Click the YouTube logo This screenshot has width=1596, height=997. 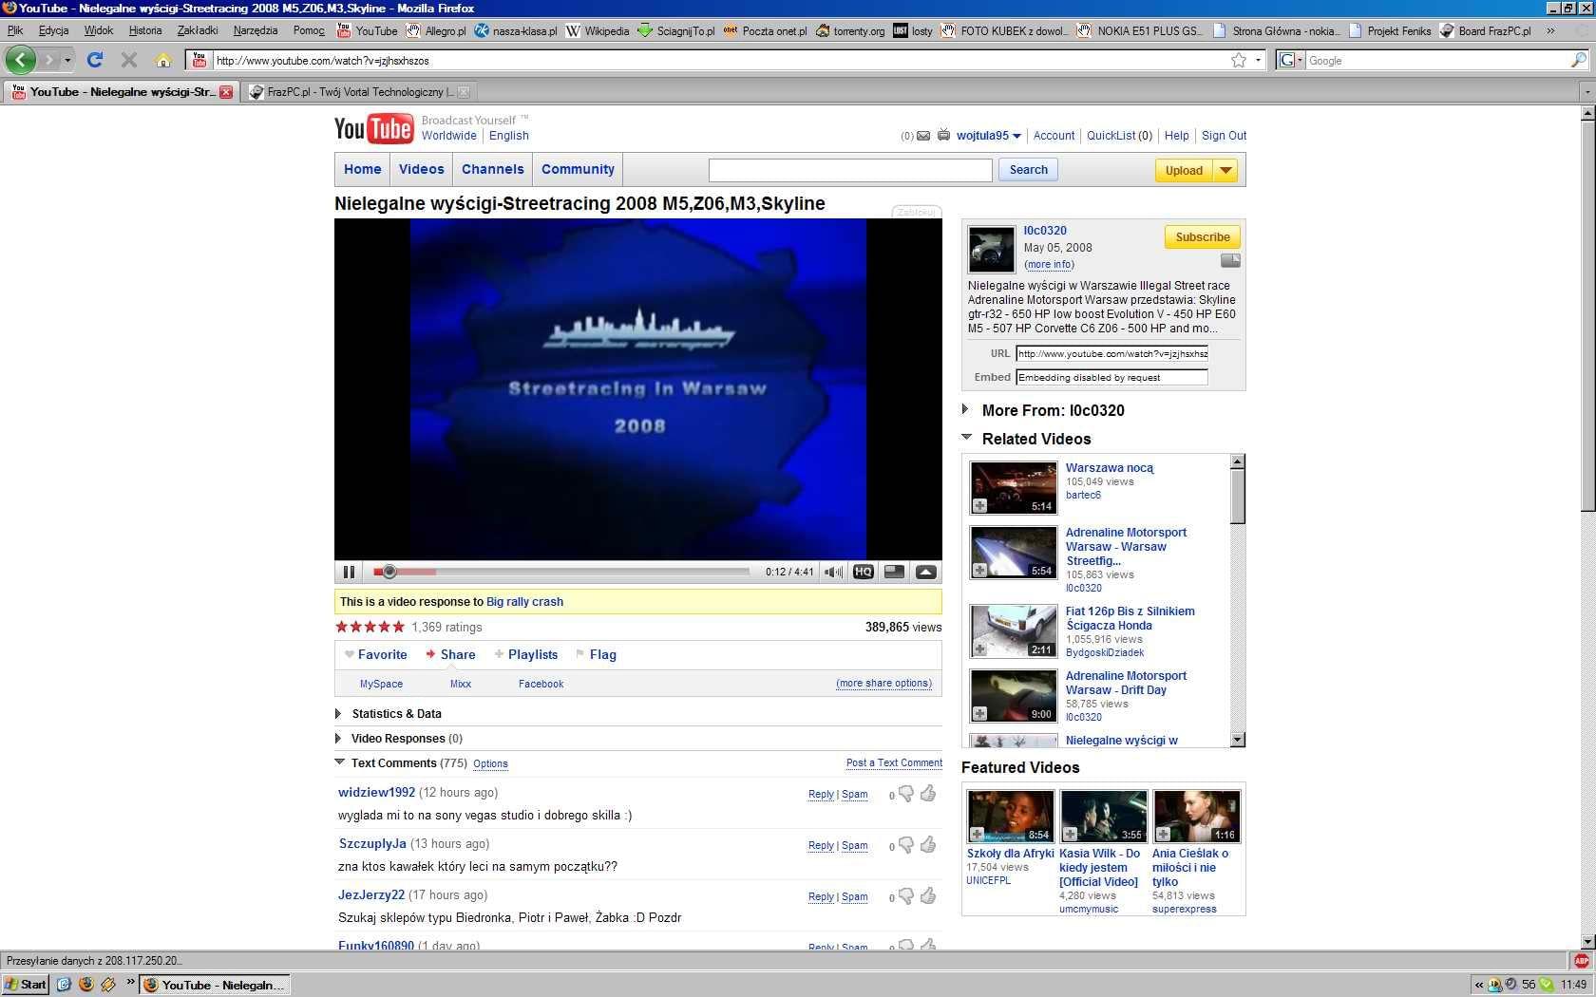click(x=373, y=128)
